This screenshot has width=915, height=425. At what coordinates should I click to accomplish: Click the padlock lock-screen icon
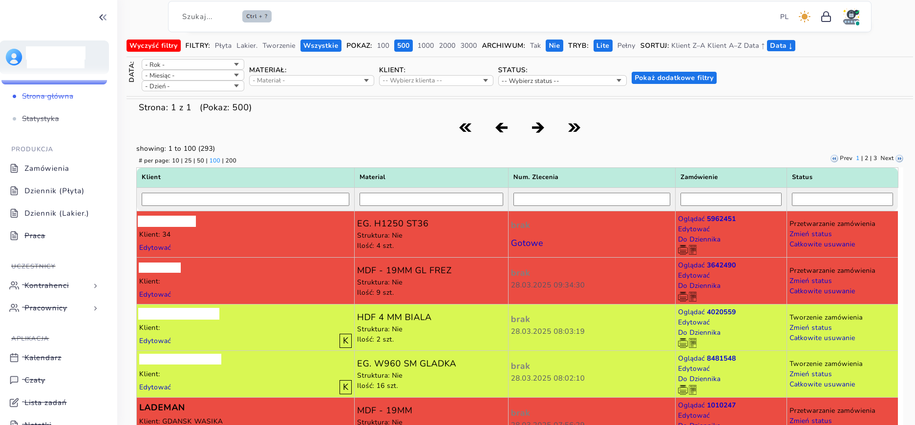pos(826,17)
